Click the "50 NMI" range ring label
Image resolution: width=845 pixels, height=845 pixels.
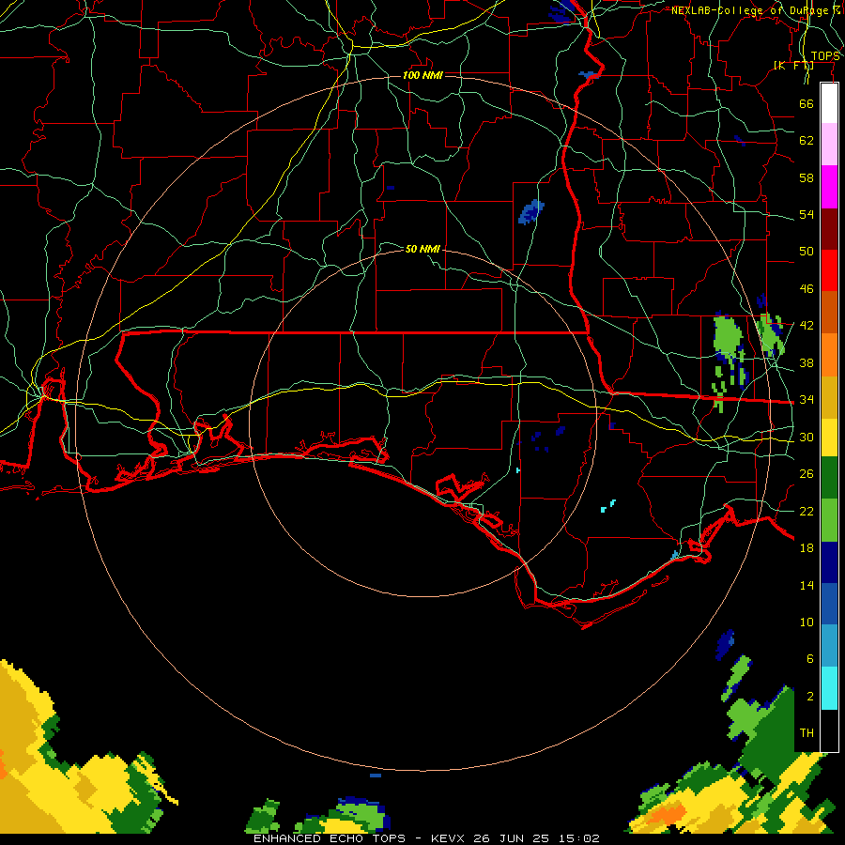coord(422,249)
